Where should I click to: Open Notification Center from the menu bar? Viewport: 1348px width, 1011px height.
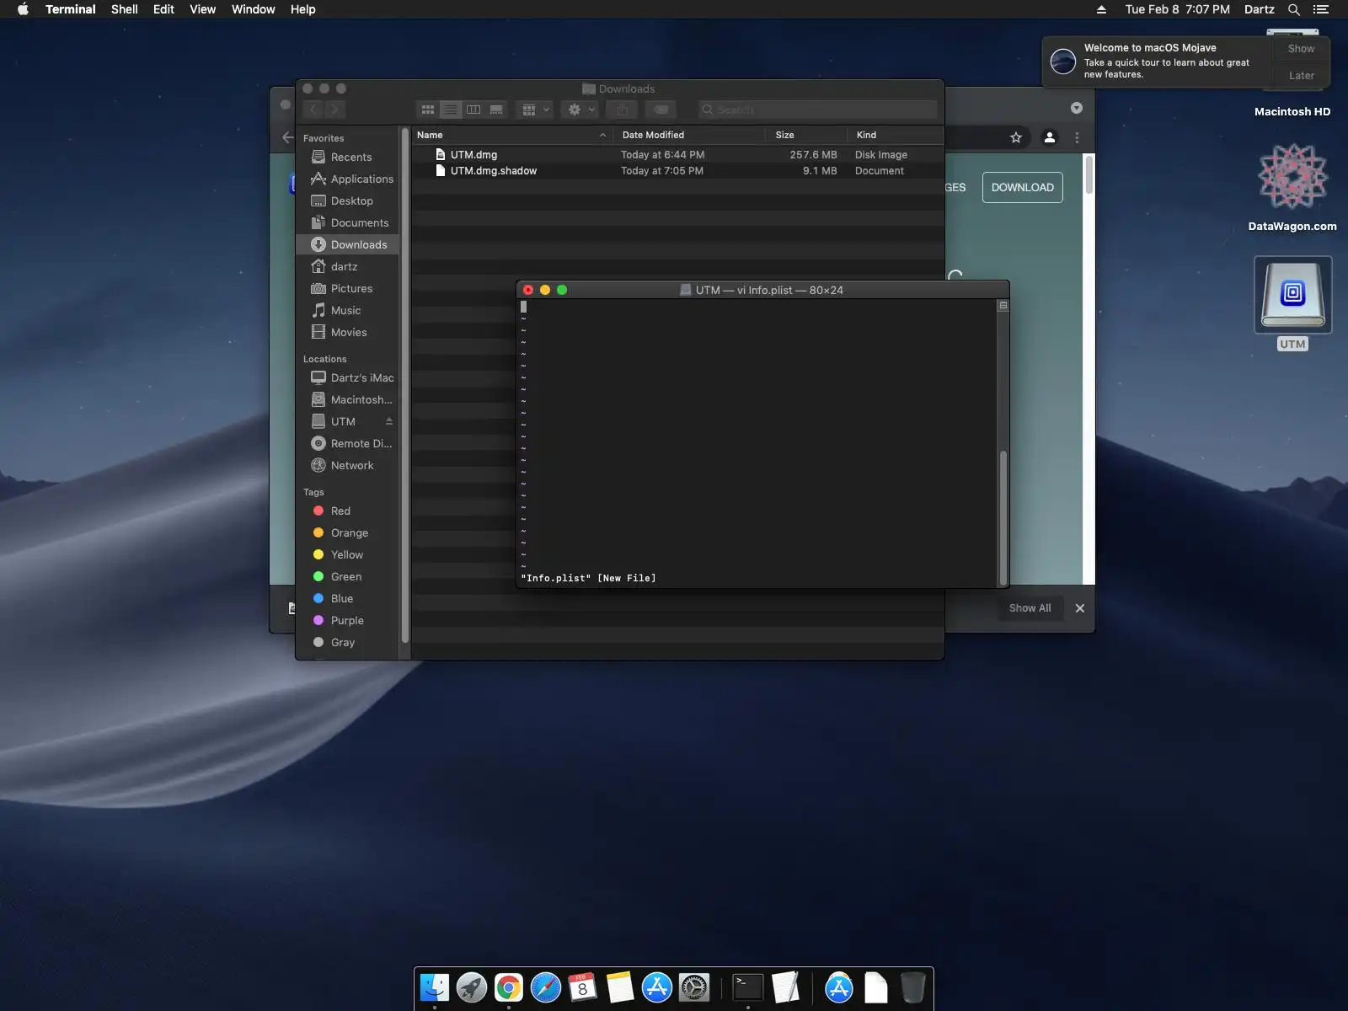coord(1321,9)
